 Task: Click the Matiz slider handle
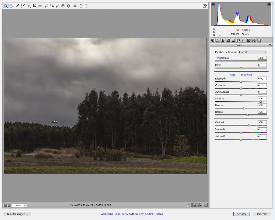point(241,68)
